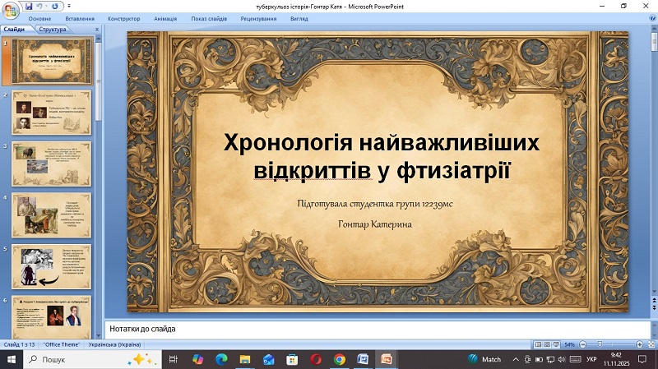The image size is (658, 369).
Task: Save the presentation via Quick Access toolbar
Action: 29,6
